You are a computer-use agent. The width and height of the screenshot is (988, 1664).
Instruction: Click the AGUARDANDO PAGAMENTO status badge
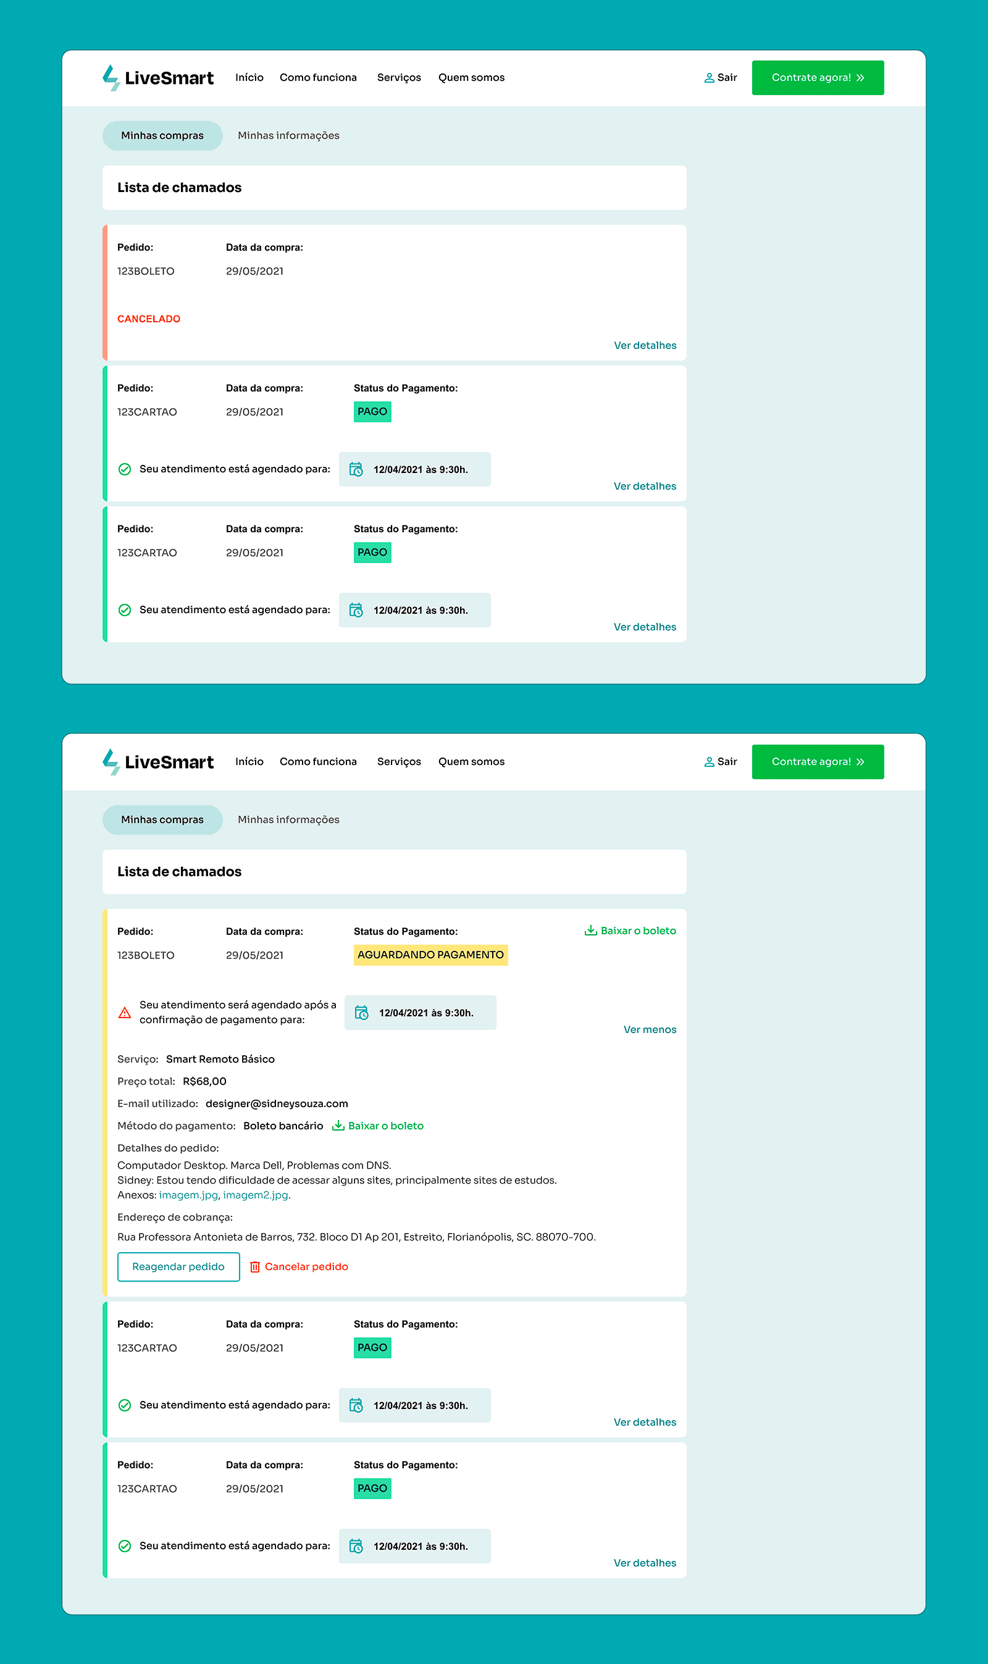(x=431, y=955)
